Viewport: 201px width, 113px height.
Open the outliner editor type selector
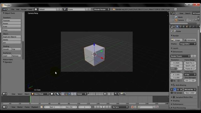coord(172,13)
